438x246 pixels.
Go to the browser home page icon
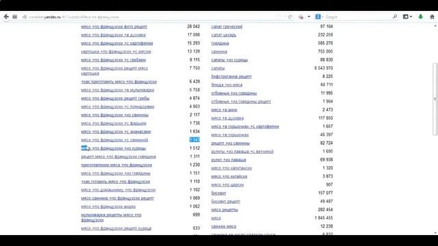click(x=432, y=16)
